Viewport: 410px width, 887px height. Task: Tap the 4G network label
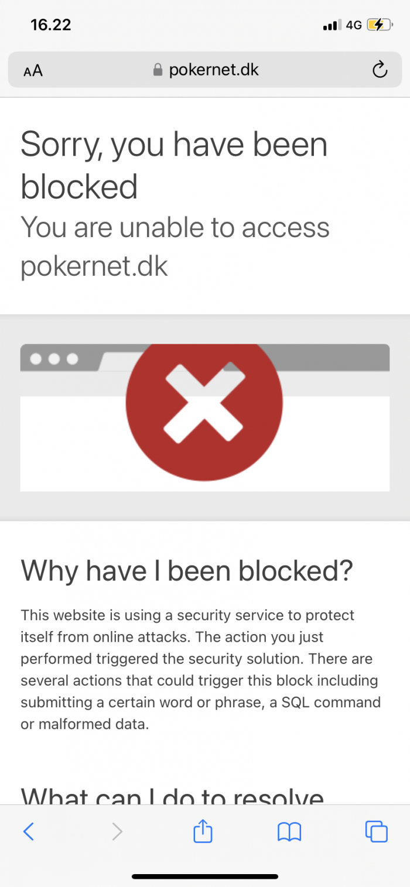tap(354, 25)
